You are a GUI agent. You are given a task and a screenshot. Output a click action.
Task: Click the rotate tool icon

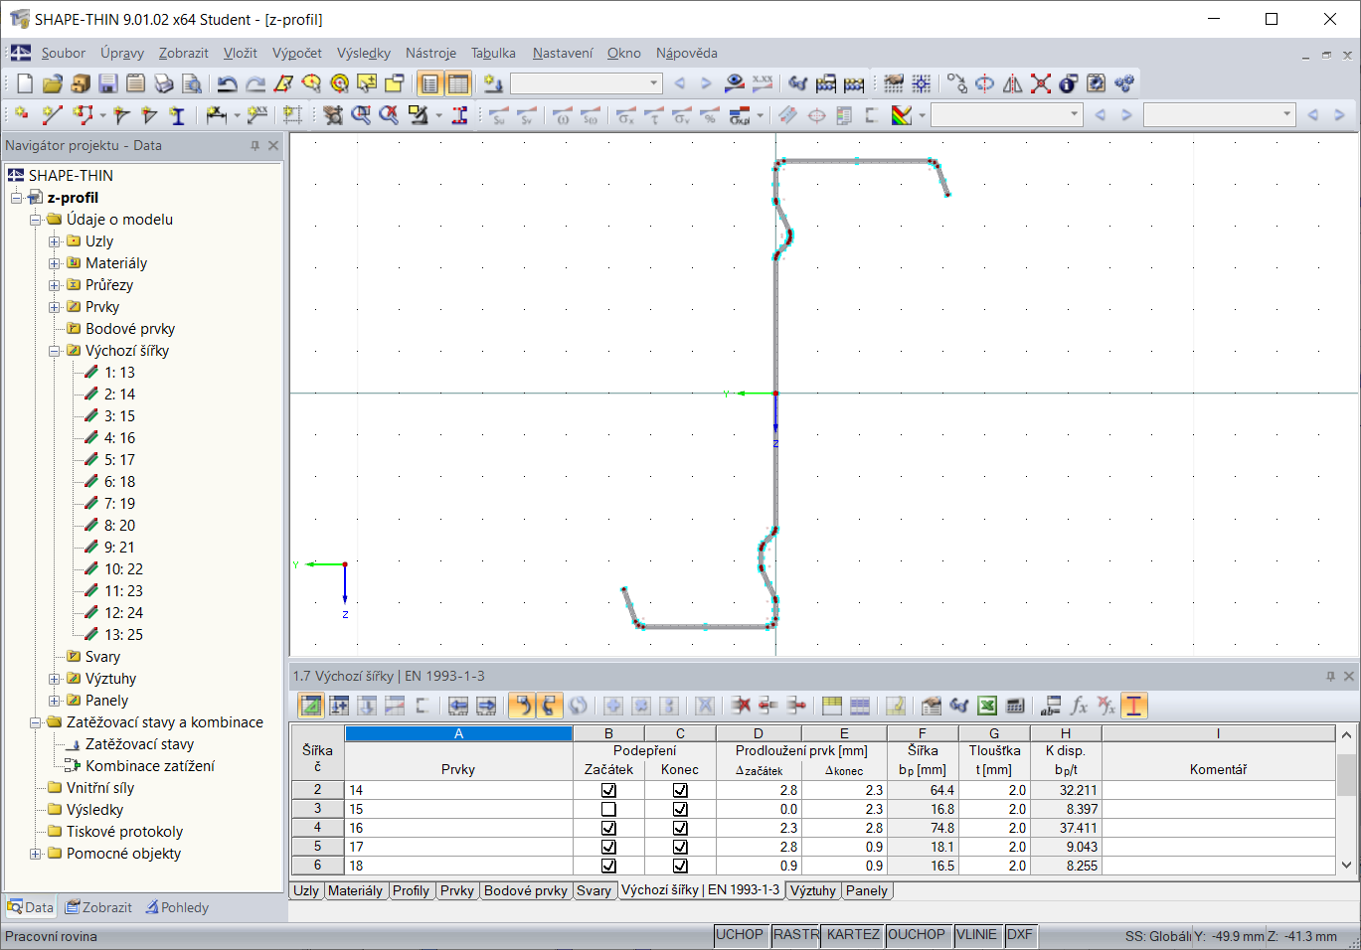(984, 83)
